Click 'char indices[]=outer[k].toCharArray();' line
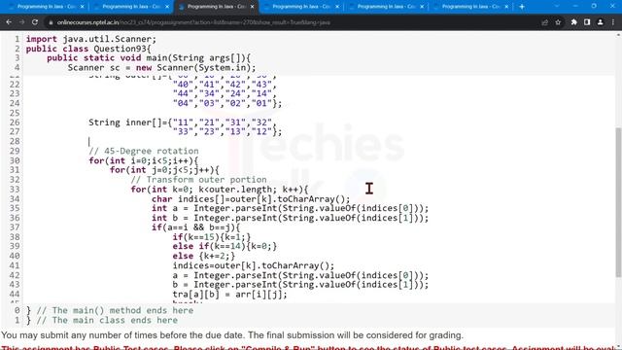Screen dimensions: 622x350 coord(251,198)
